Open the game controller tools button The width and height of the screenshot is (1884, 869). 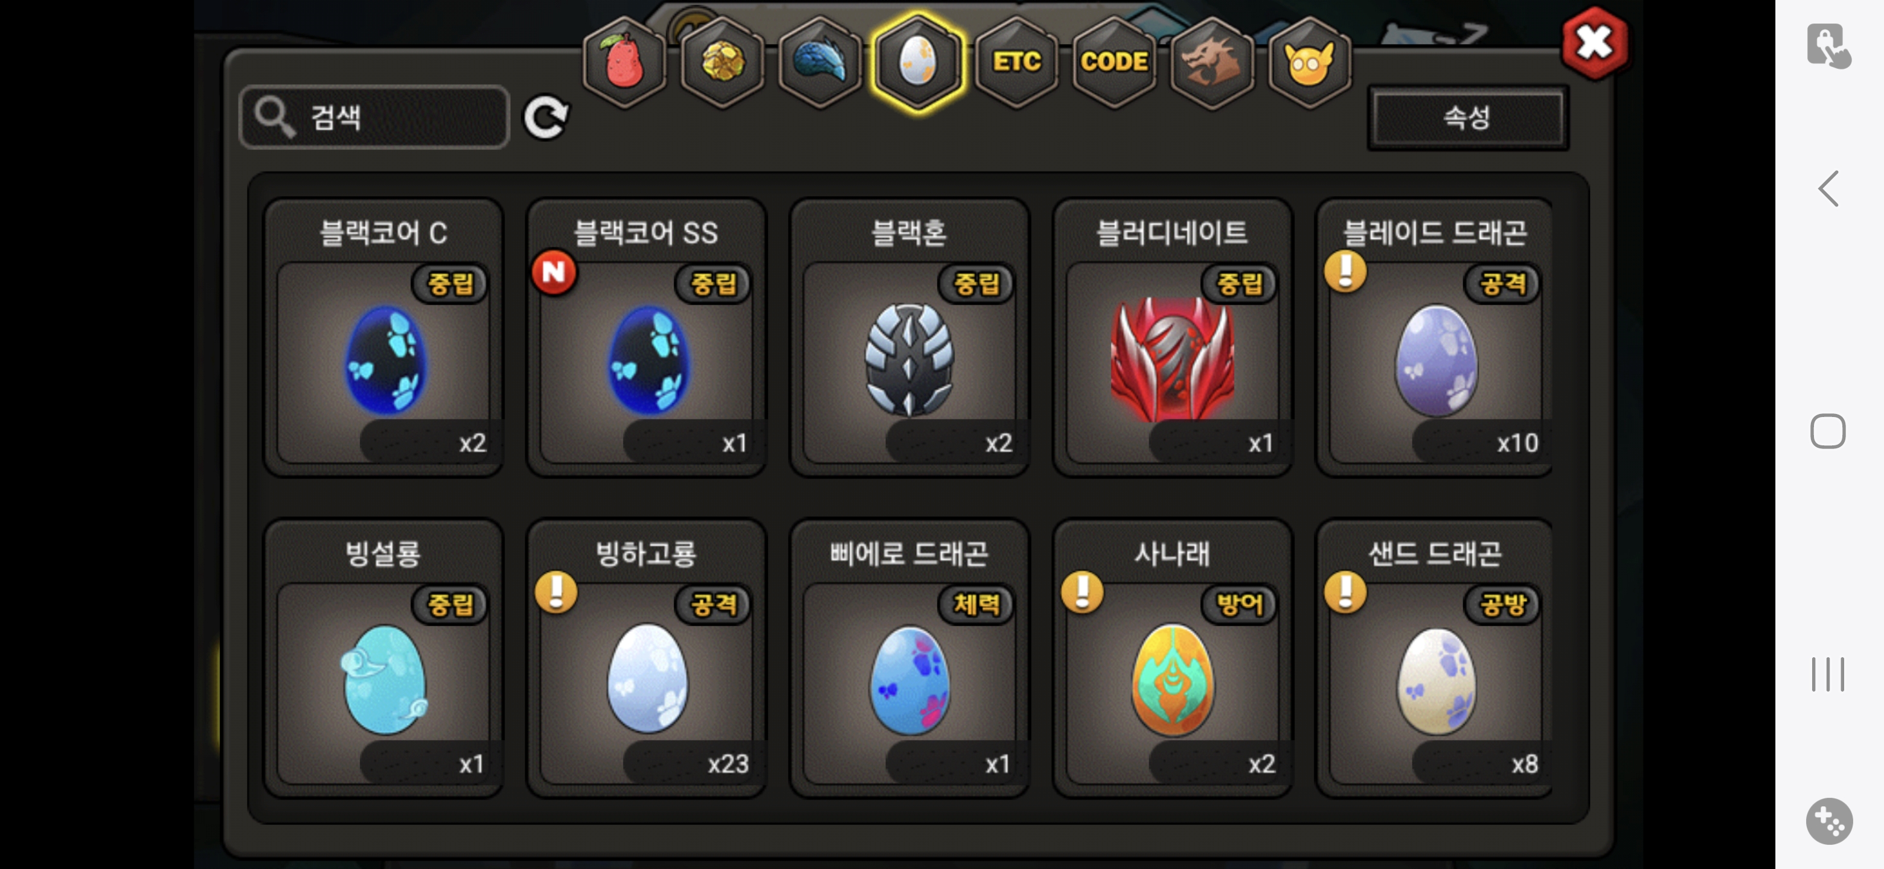pos(1828,821)
